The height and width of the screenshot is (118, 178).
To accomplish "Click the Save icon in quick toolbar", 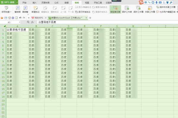I will click(x=6, y=18).
